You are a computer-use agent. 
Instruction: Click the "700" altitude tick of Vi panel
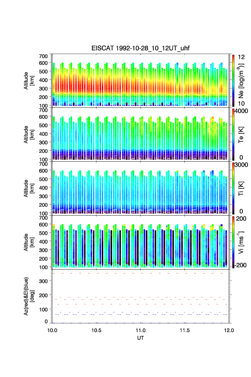pos(43,218)
